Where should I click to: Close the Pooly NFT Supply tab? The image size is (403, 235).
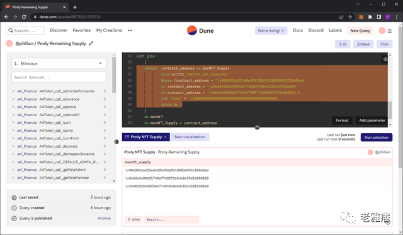pos(166,137)
